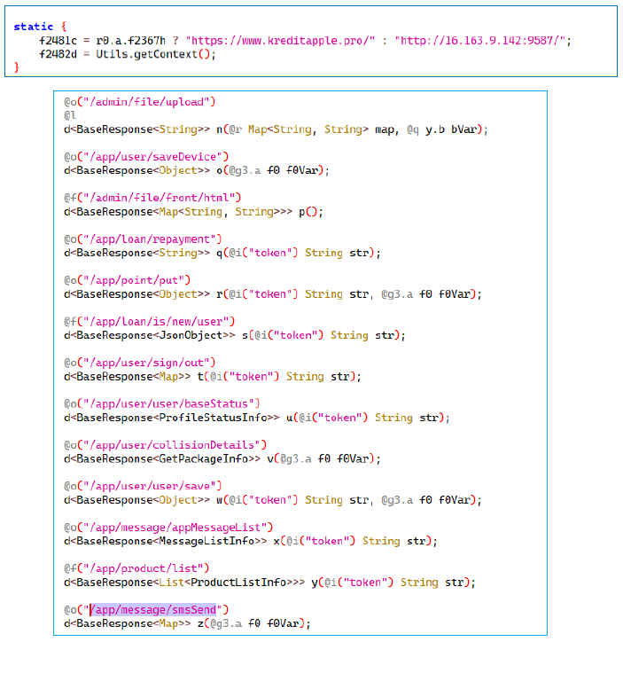Click the "http://16.163.9.142:9587/" URL string
Screen dimensions: 623x673
[x=479, y=41]
